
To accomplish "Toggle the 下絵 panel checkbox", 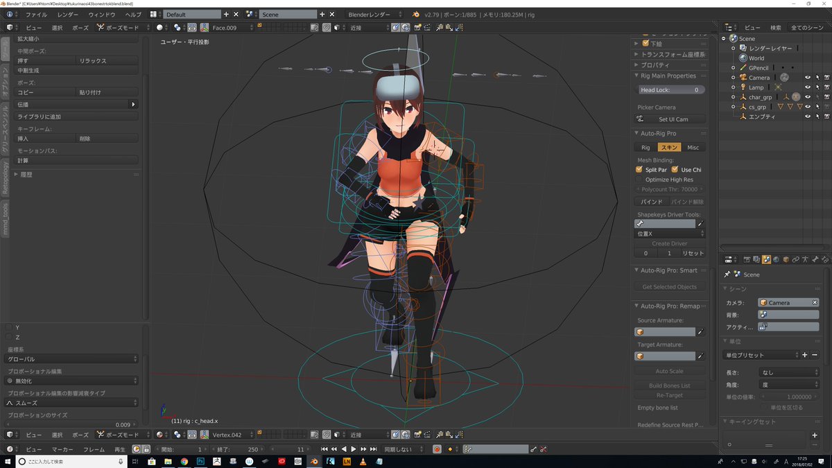I will click(645, 43).
